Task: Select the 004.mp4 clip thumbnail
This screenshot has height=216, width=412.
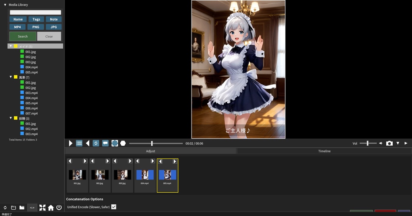Action: pos(145,175)
